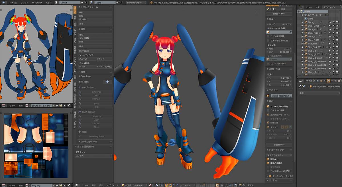
Task: Click the modifiers wrench tab in properties
Action: 329,81
